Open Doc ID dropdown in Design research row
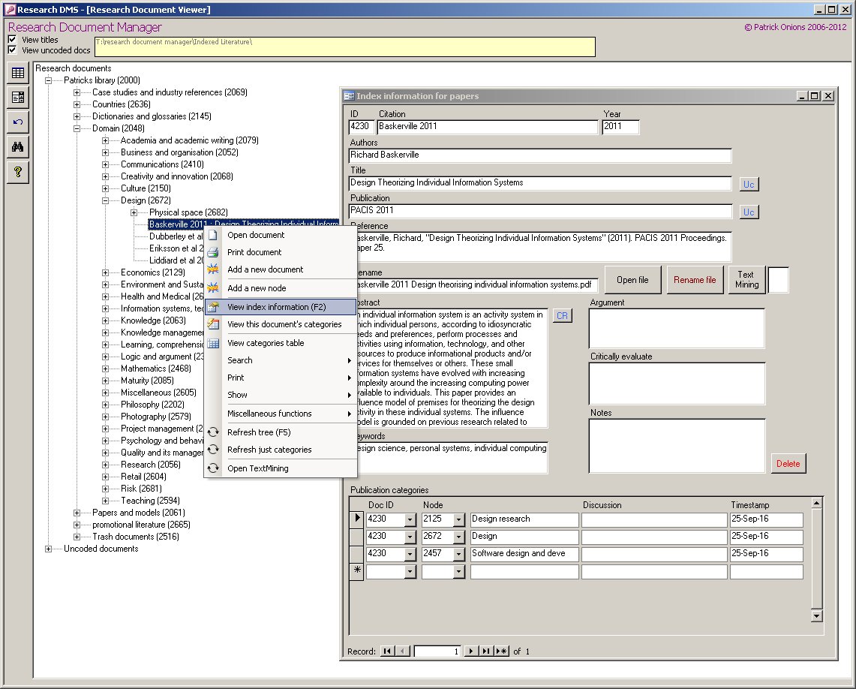The height and width of the screenshot is (689, 856). pos(410,519)
